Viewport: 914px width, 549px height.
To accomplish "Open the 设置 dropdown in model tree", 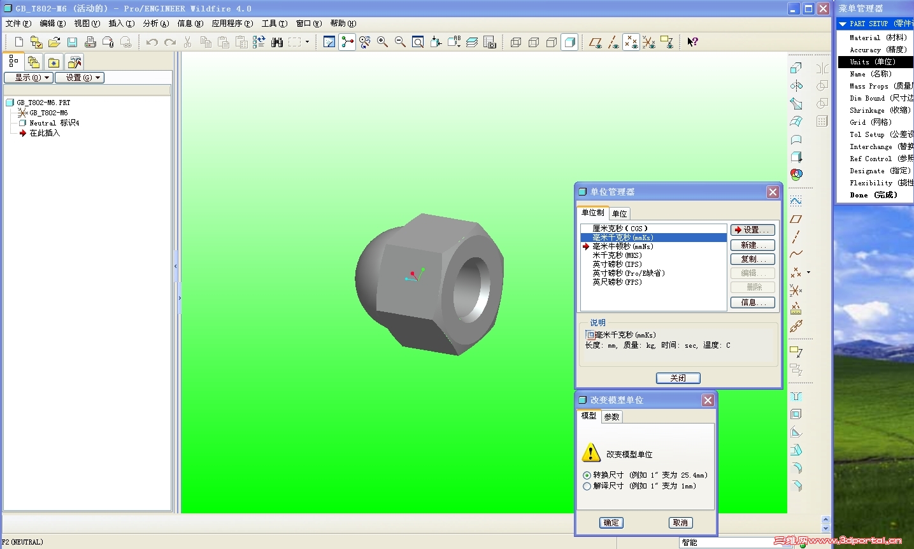I will point(80,78).
